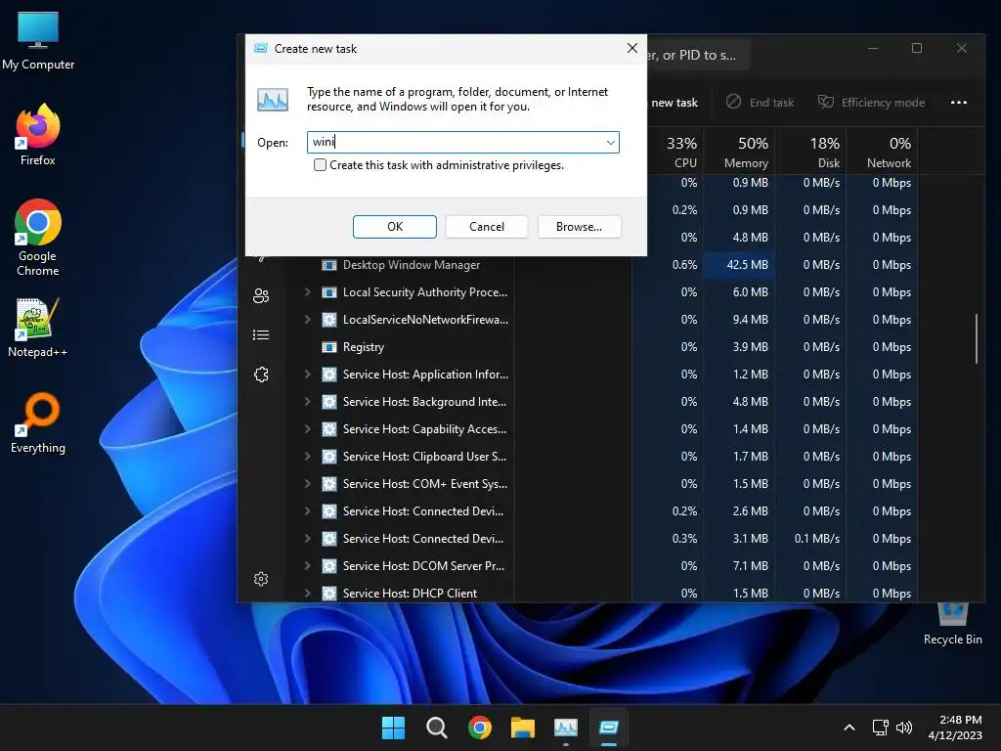Click Browse... to pick a program

click(x=579, y=227)
